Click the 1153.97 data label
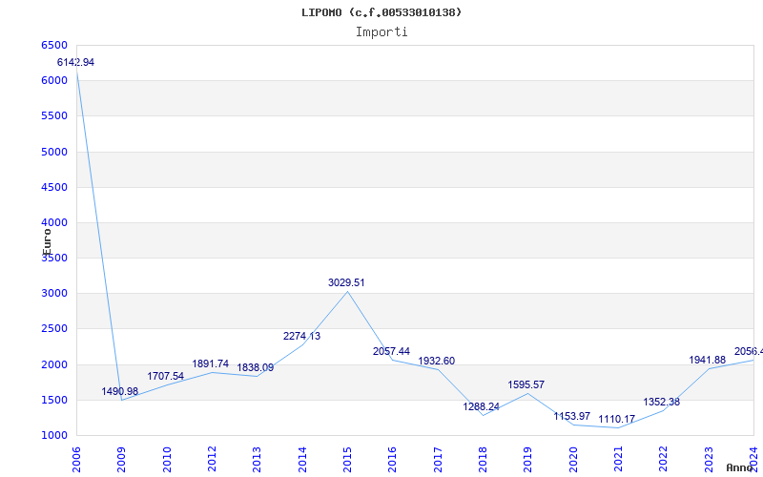This screenshot has height=477, width=763. 571,416
